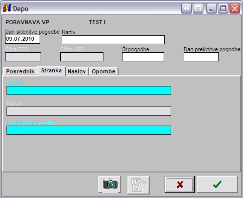
Task: Click the PORAVNAVA VP heading text
Action: 28,22
